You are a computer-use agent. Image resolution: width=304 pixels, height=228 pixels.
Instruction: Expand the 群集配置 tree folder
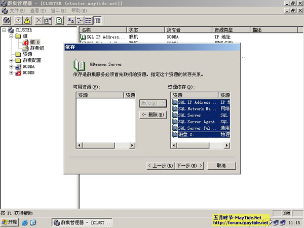click(11, 60)
